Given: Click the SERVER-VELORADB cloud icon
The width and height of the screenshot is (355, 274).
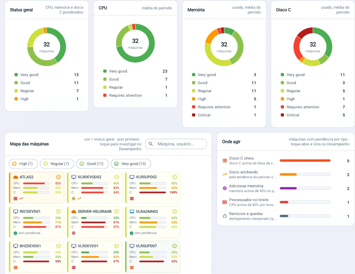Looking at the screenshot, I should pos(74,211).
